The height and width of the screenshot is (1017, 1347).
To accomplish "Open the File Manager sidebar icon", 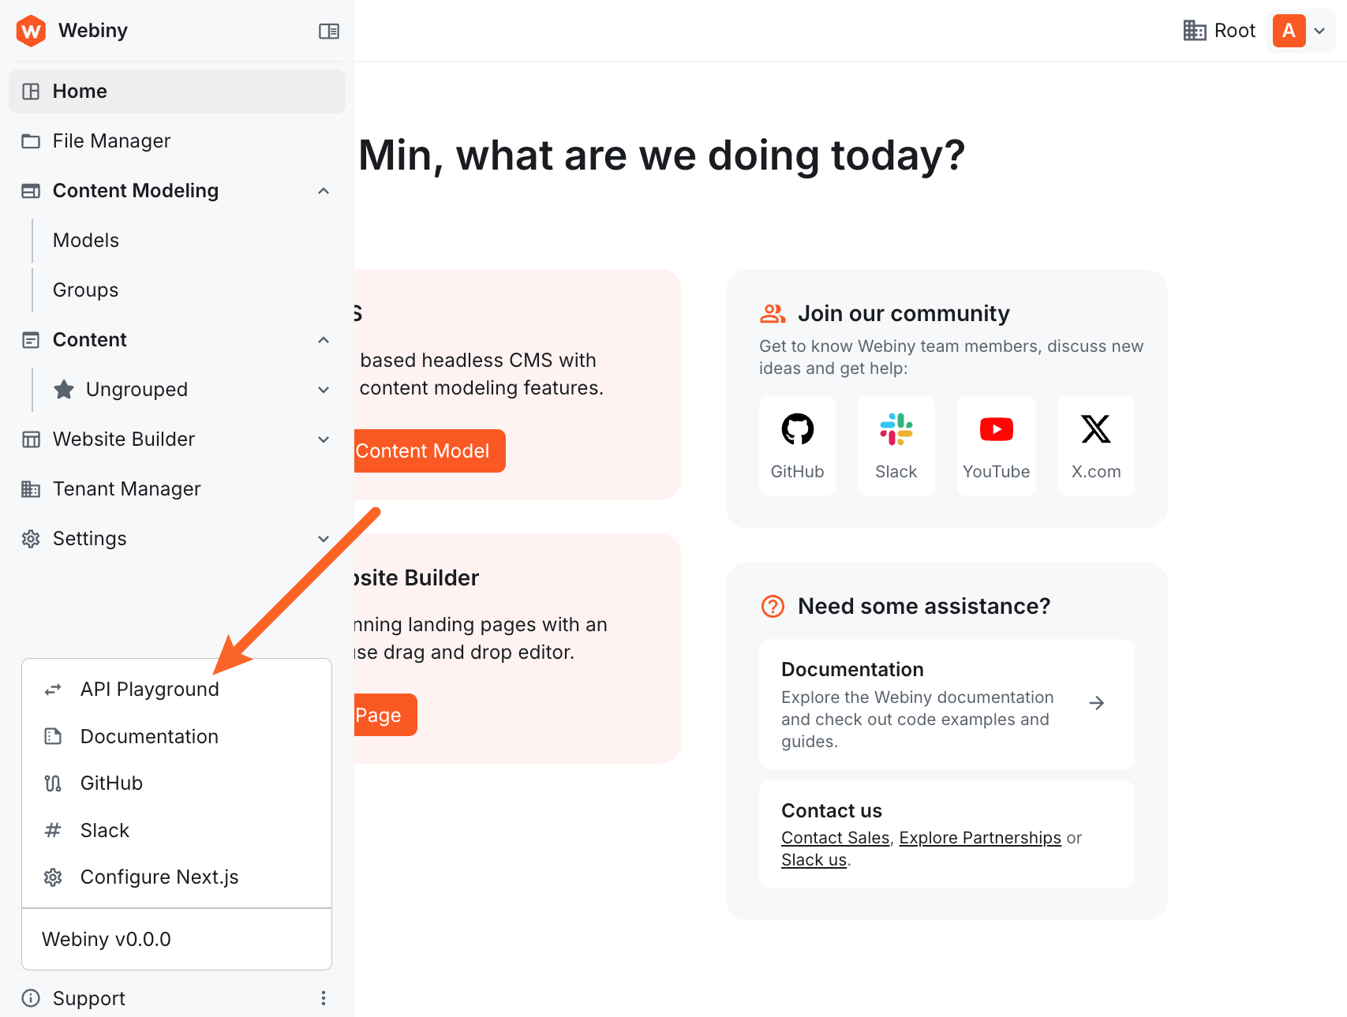I will pyautogui.click(x=31, y=140).
